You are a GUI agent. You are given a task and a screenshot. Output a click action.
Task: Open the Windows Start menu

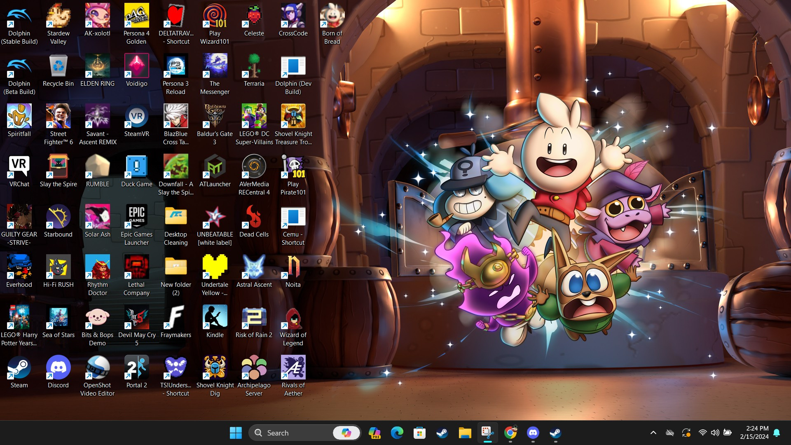[236, 433]
